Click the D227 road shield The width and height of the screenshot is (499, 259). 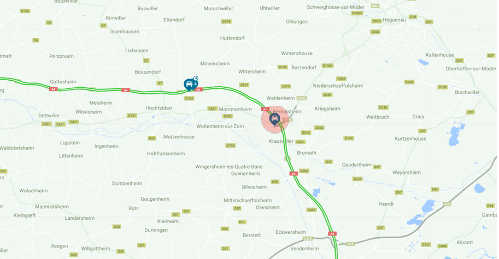[244, 85]
